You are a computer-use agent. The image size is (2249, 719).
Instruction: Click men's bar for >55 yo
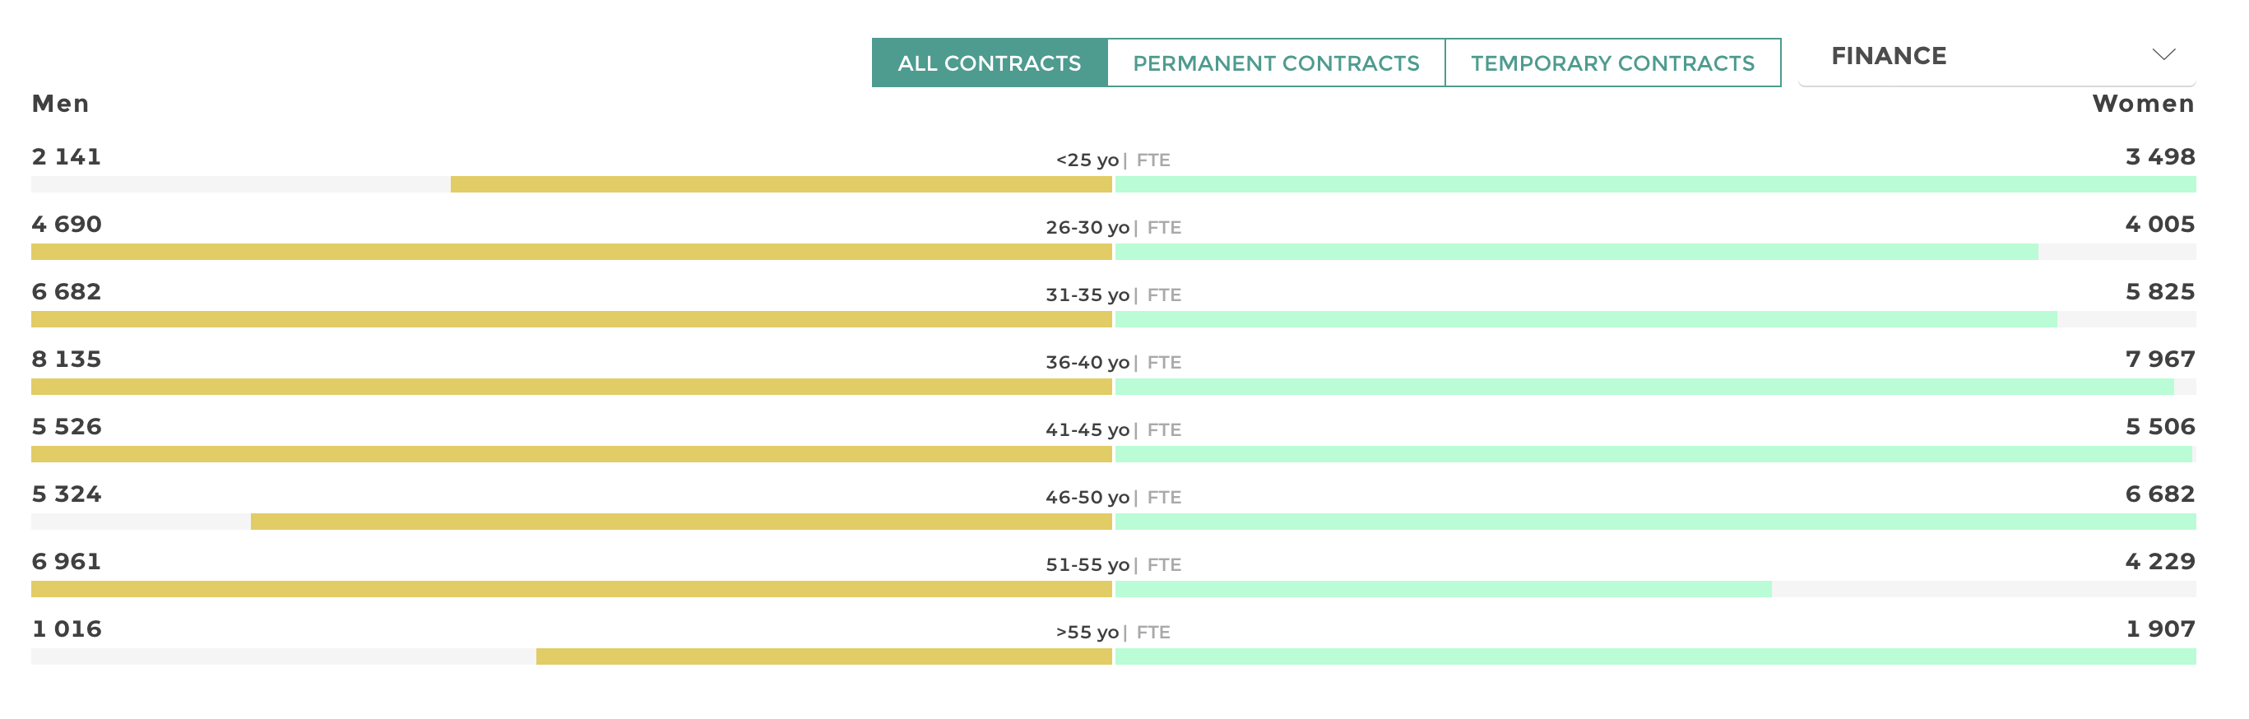point(823,656)
